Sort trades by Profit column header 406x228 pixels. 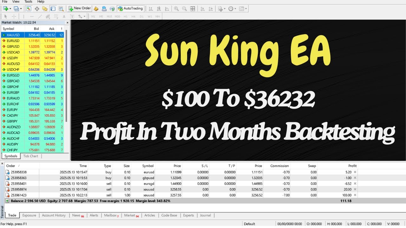coord(352,166)
